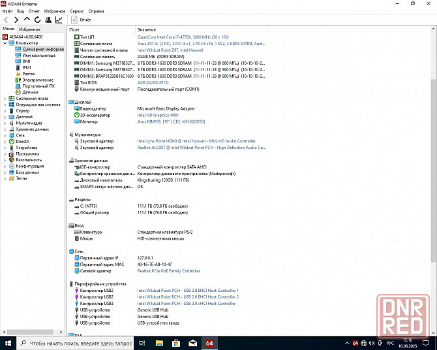The width and height of the screenshot is (437, 350).
Task: Click the Отчёт report button
Action: [x=81, y=20]
